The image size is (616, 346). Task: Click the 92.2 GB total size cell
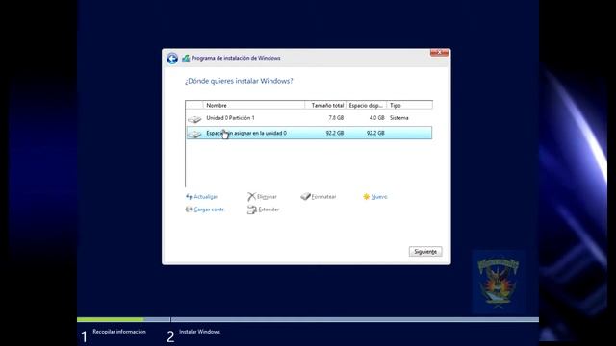(x=335, y=133)
